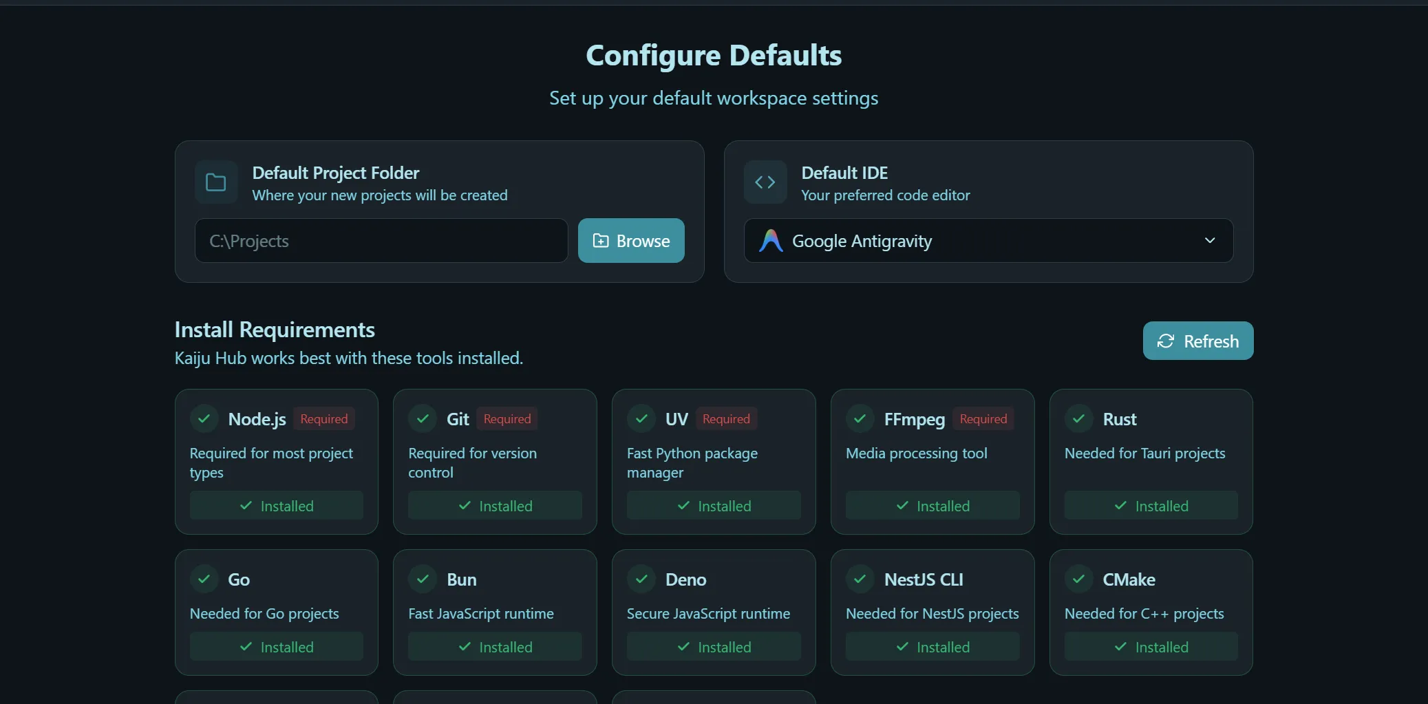The width and height of the screenshot is (1428, 704).
Task: Click Installed status under NestJS CLI
Action: [x=933, y=647]
